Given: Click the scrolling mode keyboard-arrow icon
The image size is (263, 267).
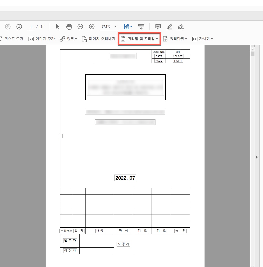Looking at the screenshot, I should point(141,27).
